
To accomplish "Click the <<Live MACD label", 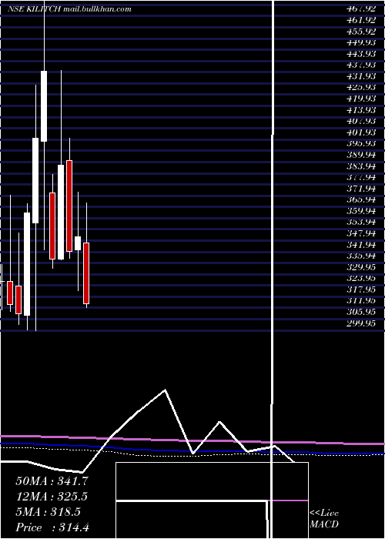I will click(324, 518).
